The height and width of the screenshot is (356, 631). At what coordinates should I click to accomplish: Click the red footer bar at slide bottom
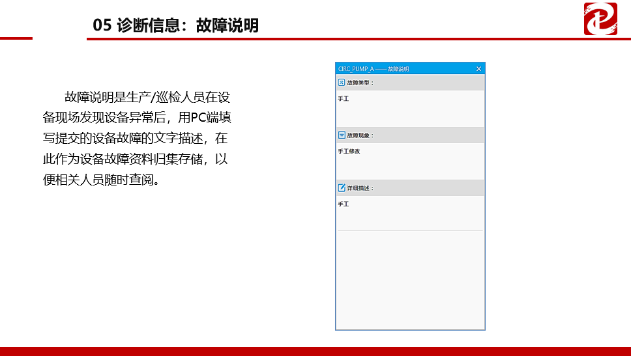(x=315, y=351)
